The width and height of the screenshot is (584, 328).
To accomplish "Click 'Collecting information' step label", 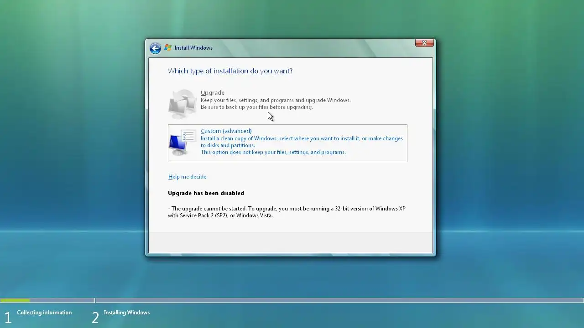I will (x=44, y=313).
